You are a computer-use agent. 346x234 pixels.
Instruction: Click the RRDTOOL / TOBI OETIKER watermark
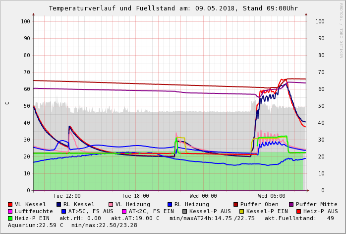341,30
